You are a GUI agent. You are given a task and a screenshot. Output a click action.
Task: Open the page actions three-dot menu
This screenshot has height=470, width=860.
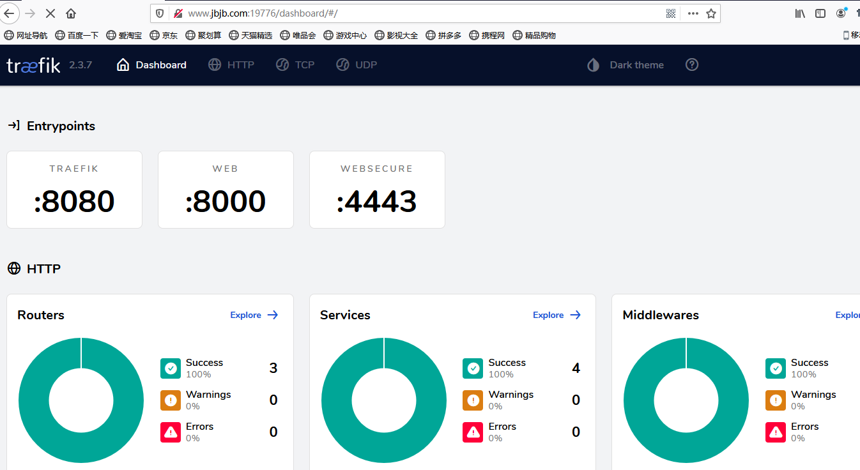[693, 13]
